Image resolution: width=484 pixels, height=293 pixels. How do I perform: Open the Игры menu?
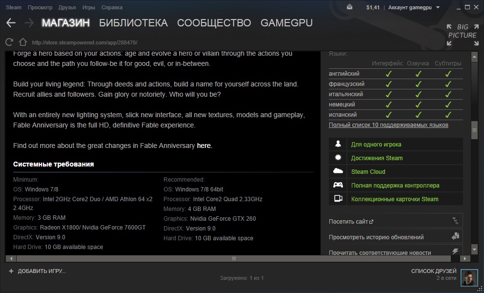89,7
